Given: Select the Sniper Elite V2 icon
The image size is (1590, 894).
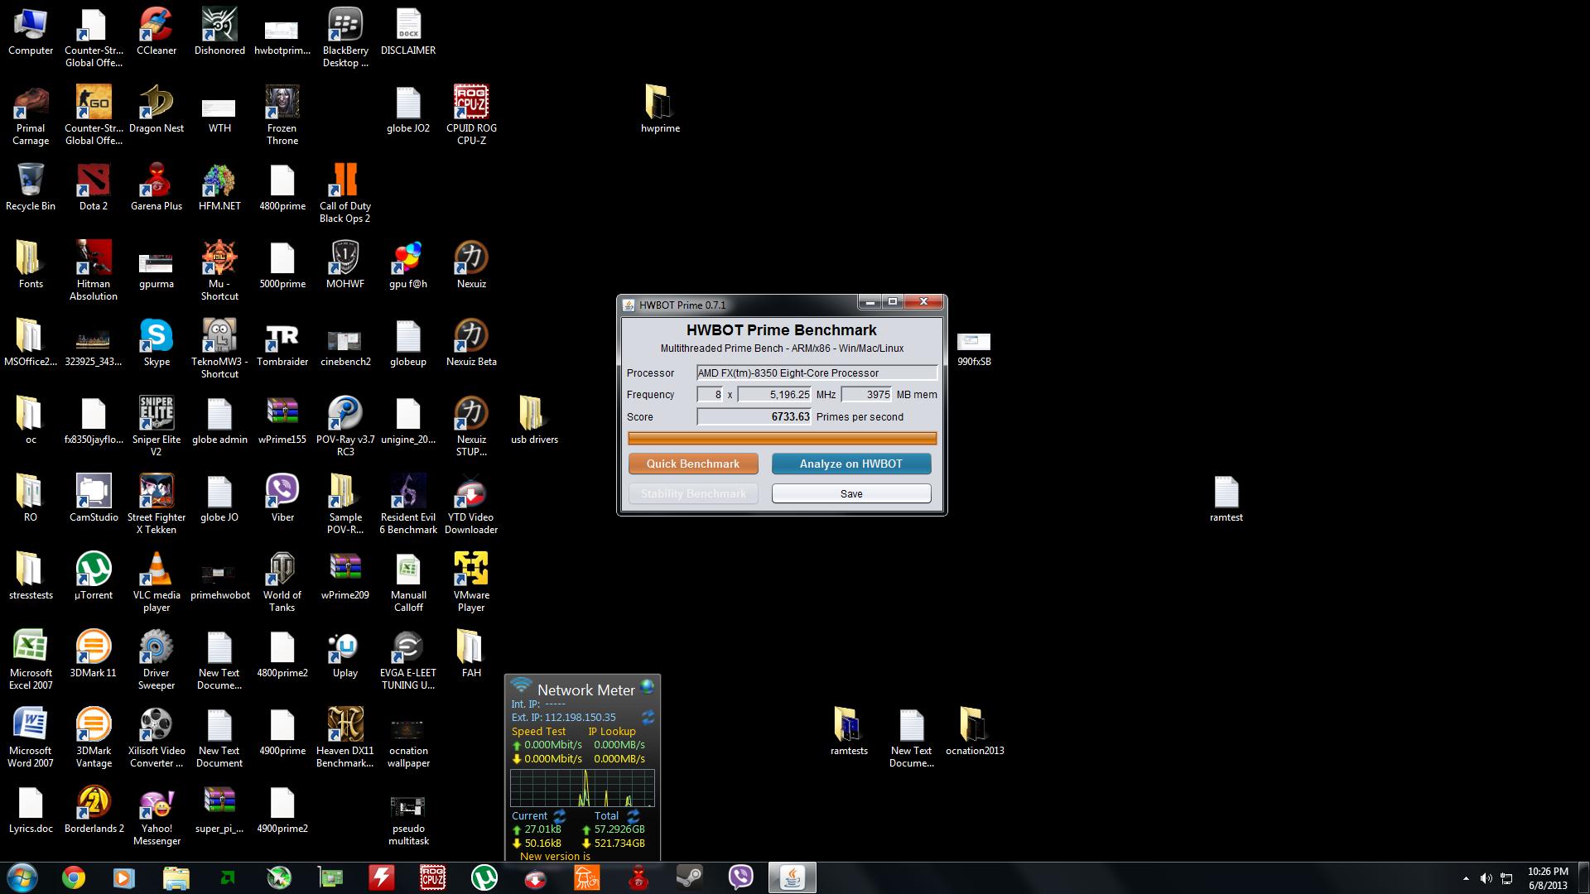Looking at the screenshot, I should tap(157, 426).
